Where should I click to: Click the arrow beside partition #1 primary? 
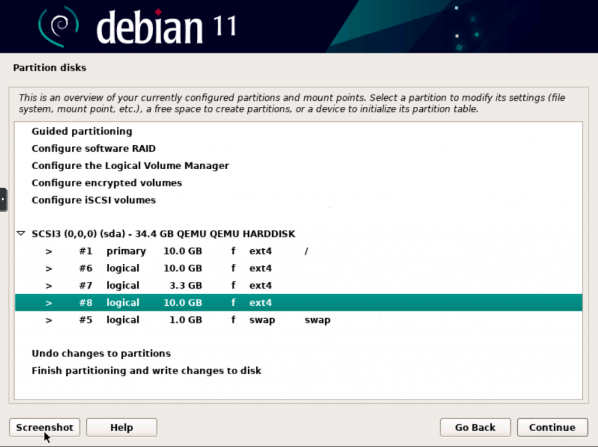49,252
